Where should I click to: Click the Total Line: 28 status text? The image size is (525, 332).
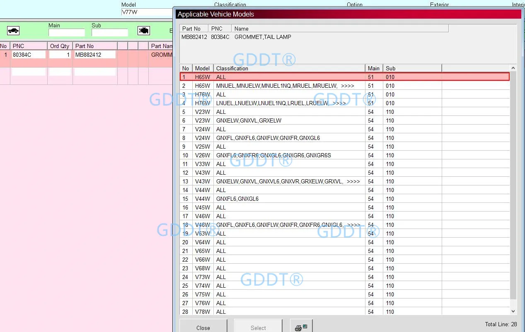(501, 324)
